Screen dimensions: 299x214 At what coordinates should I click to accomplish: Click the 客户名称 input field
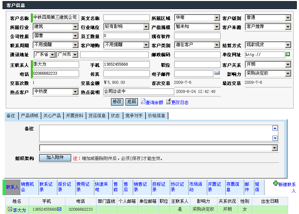(56, 17)
